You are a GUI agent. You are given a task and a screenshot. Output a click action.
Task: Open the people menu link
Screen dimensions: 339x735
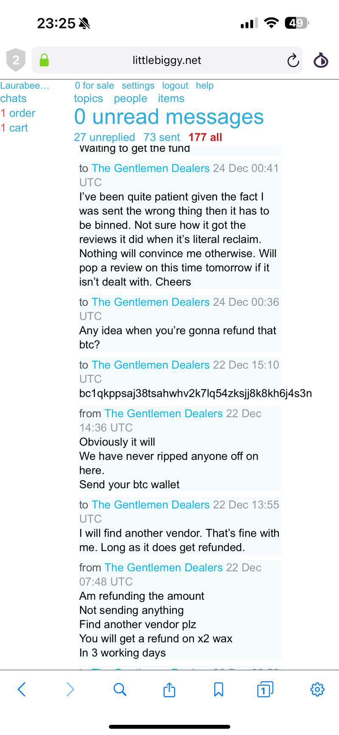click(131, 98)
